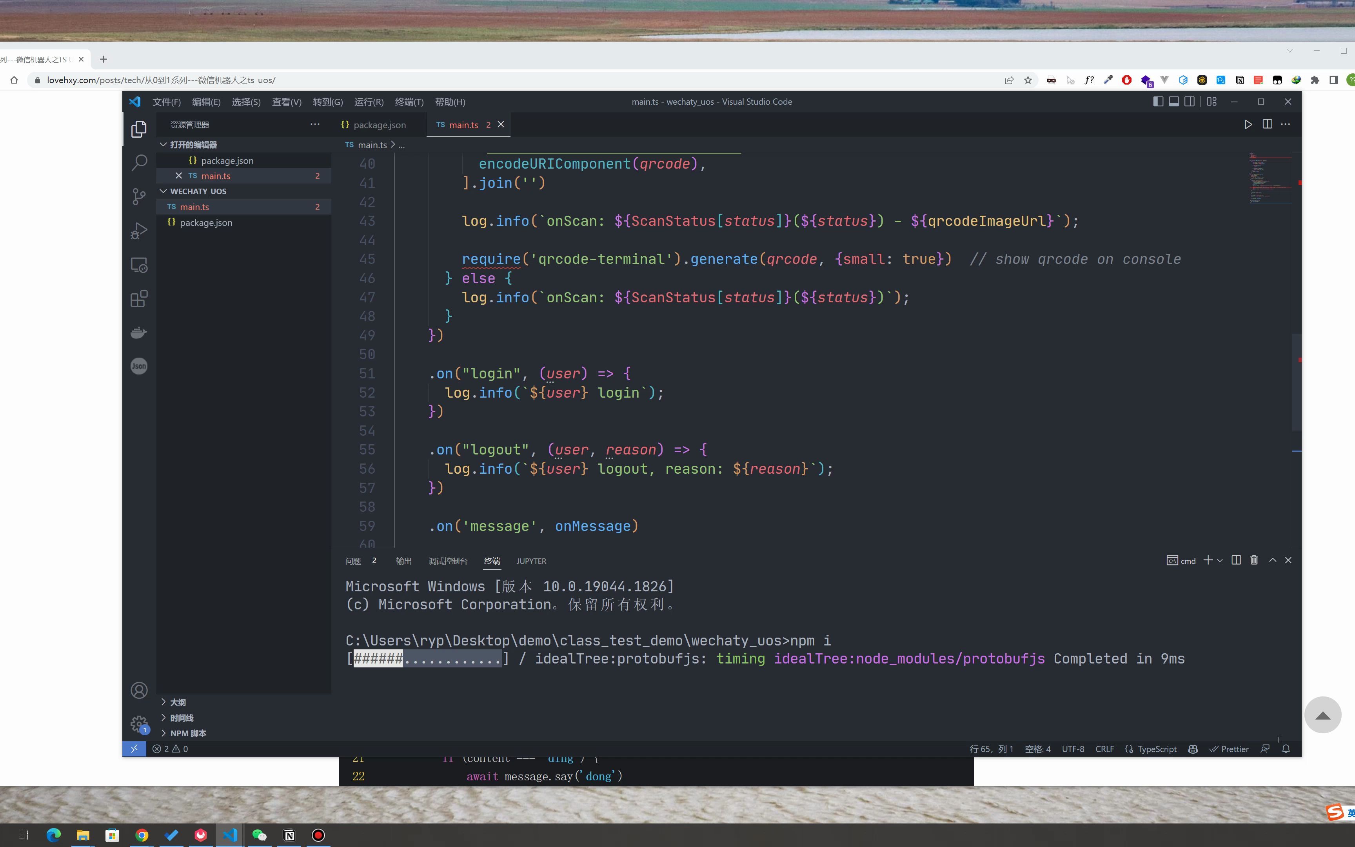Switch to the JUPYTER panel tab
The width and height of the screenshot is (1355, 847).
point(531,561)
